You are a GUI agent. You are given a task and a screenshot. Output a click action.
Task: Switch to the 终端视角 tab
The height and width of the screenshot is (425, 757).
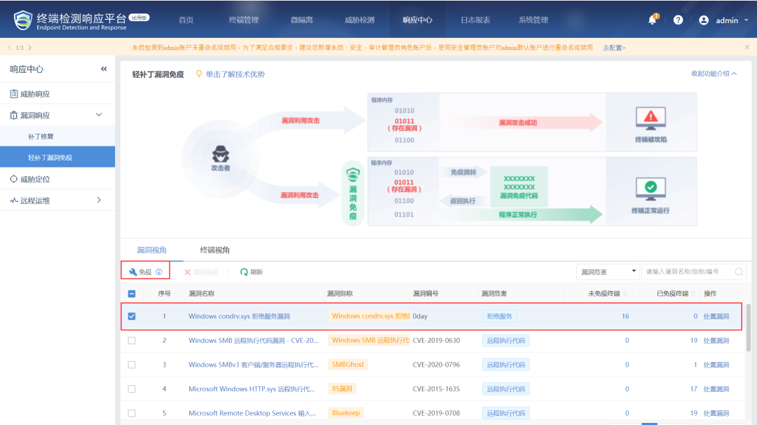[x=214, y=250]
